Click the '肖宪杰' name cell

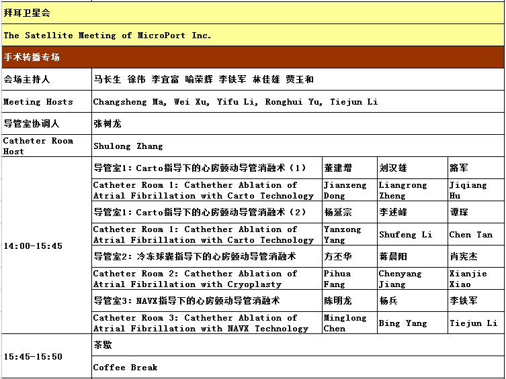[x=476, y=256]
